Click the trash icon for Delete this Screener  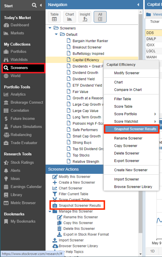[59, 229]
